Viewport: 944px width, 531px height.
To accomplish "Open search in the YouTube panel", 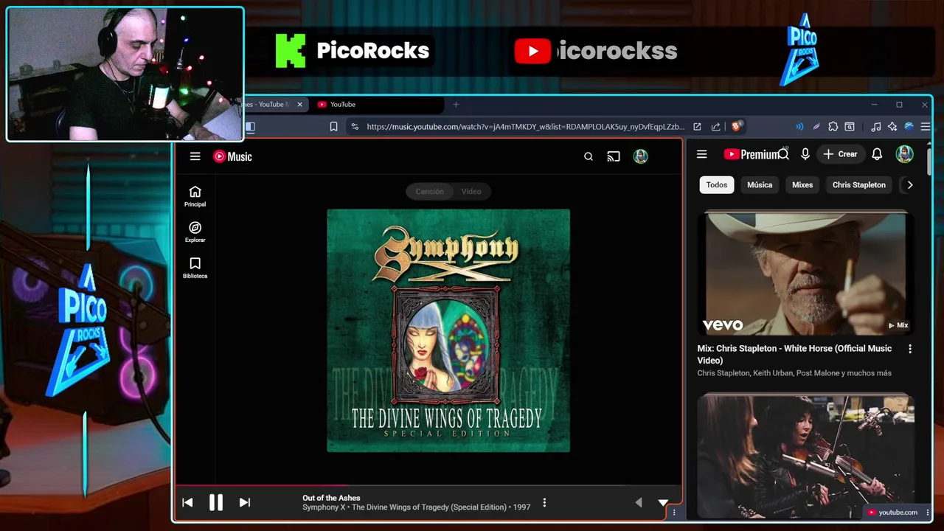I will tap(784, 154).
